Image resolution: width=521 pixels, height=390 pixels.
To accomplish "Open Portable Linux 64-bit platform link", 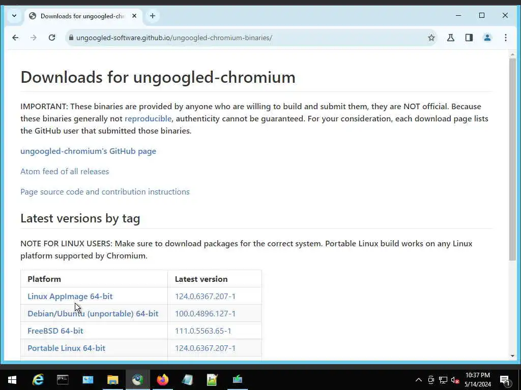I will [x=67, y=348].
